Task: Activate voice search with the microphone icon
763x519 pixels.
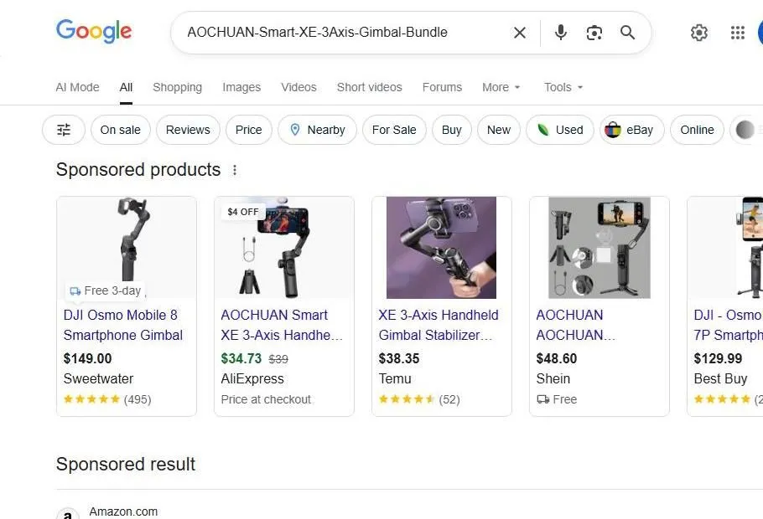Action: (x=559, y=33)
